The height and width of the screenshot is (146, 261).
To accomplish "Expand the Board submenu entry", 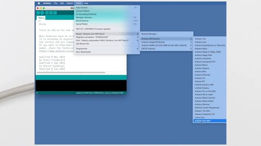I will (107, 34).
